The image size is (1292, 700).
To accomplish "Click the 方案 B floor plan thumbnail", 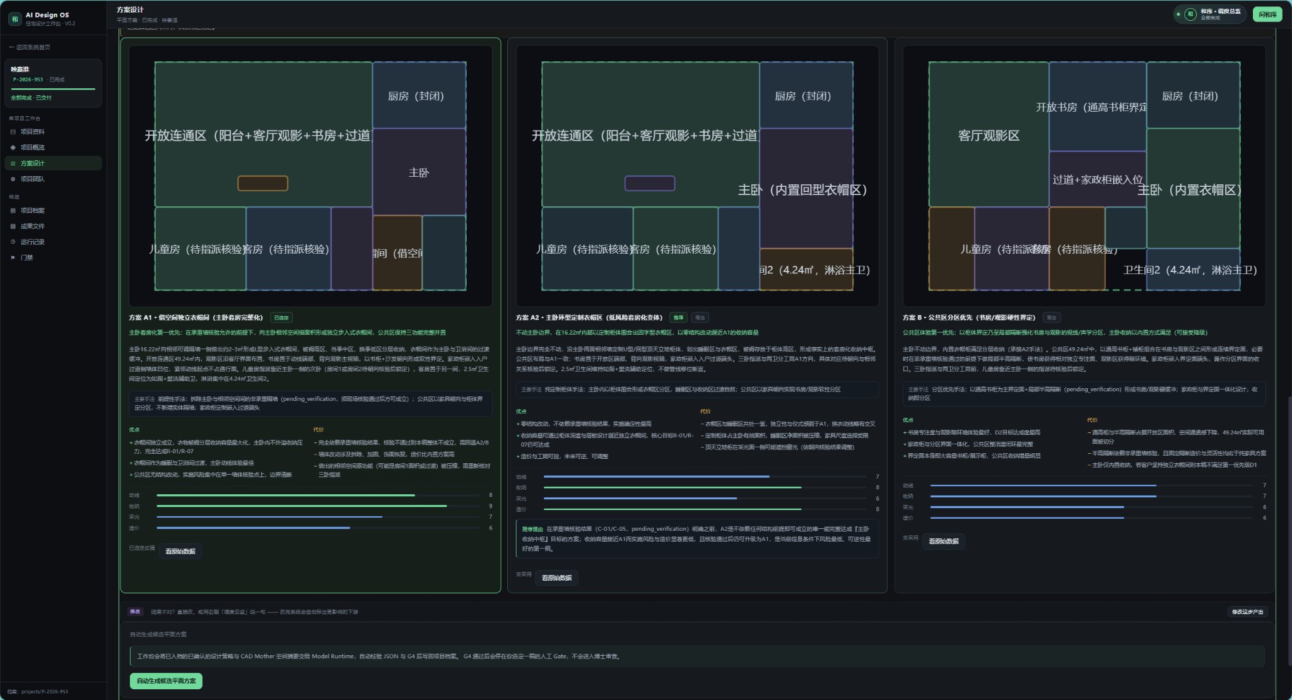I will tap(1084, 176).
